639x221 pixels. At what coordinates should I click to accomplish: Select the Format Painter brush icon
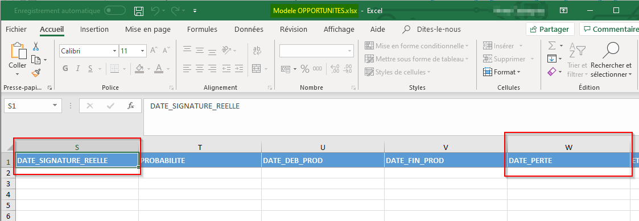(36, 73)
